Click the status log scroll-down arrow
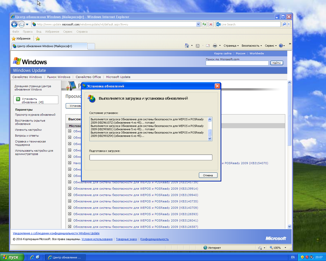Screen dimensions: 326x261 tap(210, 139)
